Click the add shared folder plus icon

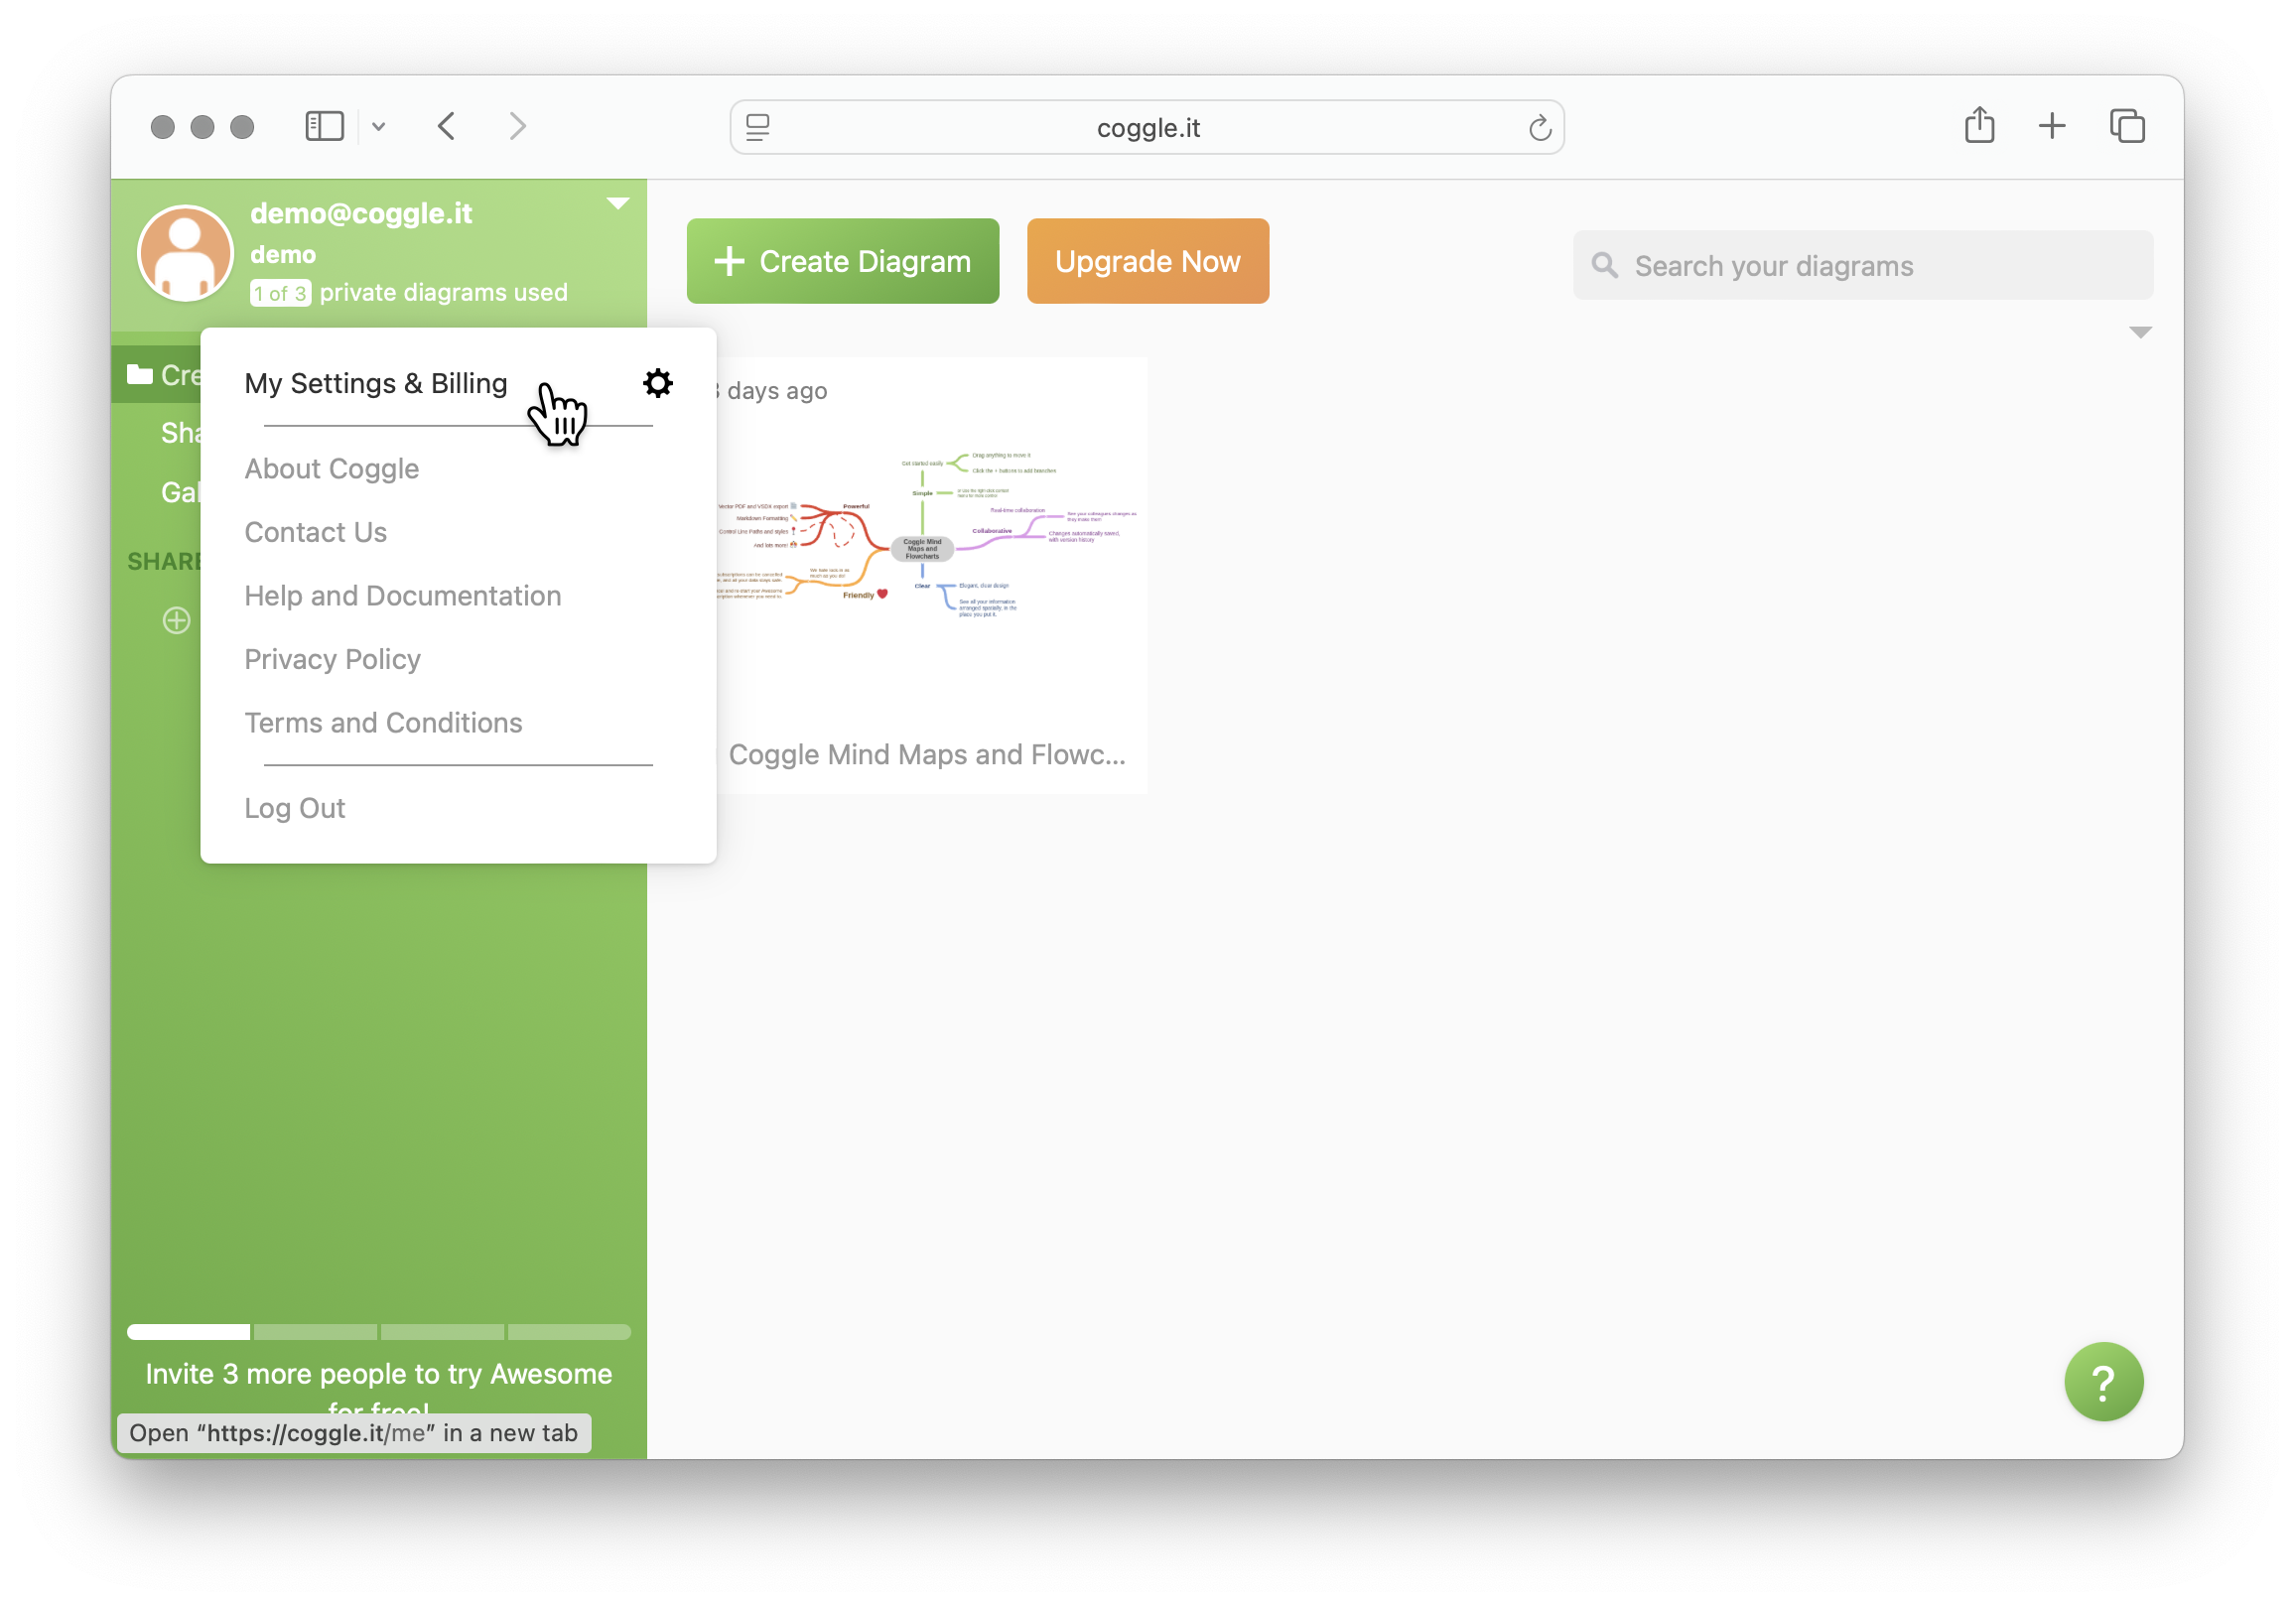177,620
